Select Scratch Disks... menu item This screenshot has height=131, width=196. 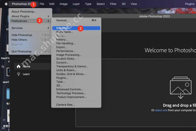pyautogui.click(x=66, y=59)
